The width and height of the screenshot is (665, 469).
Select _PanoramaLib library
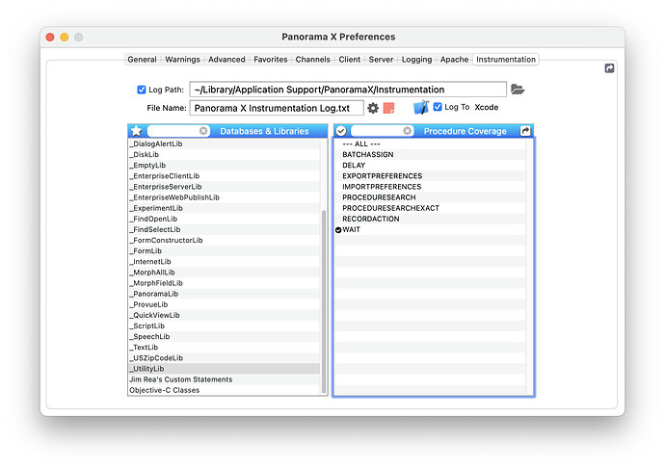coord(224,294)
